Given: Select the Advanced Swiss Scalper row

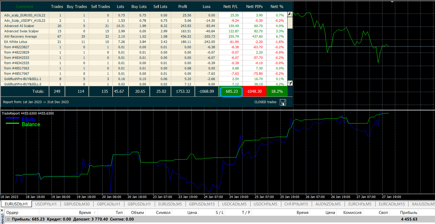Looking at the screenshot, I should [144, 31].
